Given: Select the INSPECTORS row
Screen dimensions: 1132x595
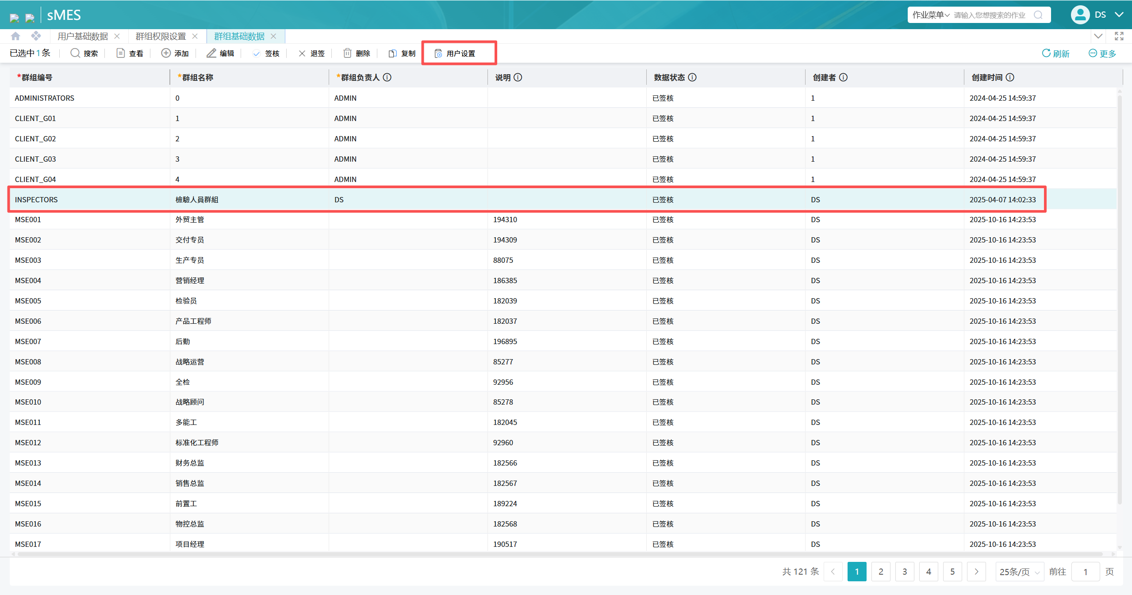Looking at the screenshot, I should (563, 200).
